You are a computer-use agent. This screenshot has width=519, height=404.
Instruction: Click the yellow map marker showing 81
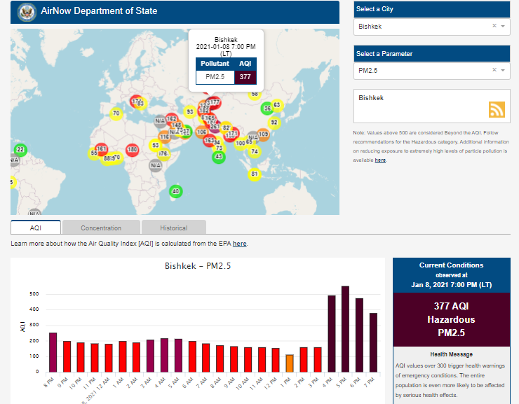click(x=255, y=174)
